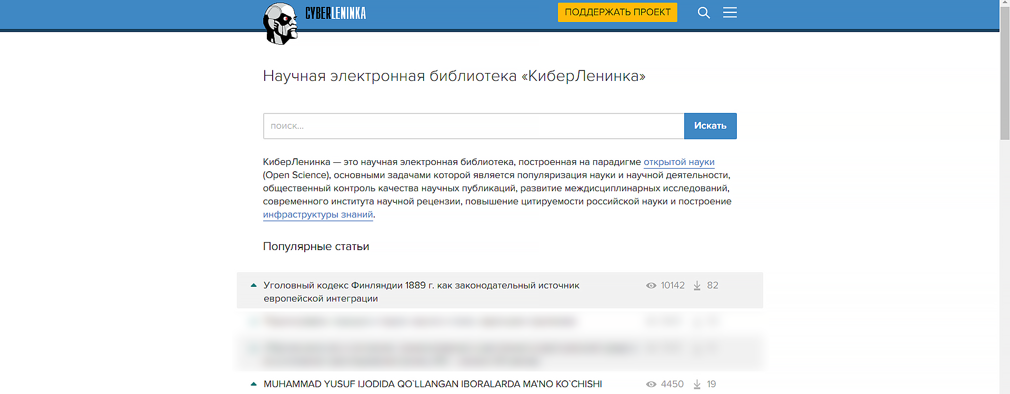Viewport: 1010px width, 394px height.
Task: Click the Популярные статьи heading
Action: [316, 246]
